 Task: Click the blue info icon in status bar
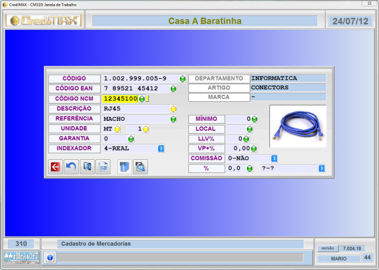pyautogui.click(x=50, y=258)
